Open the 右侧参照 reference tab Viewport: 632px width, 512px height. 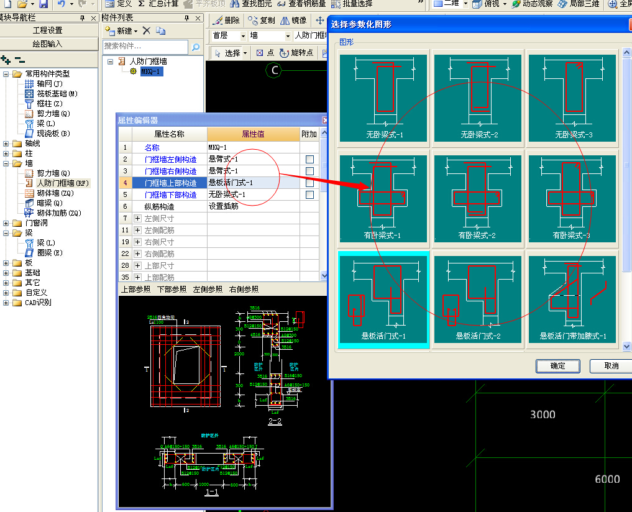244,290
